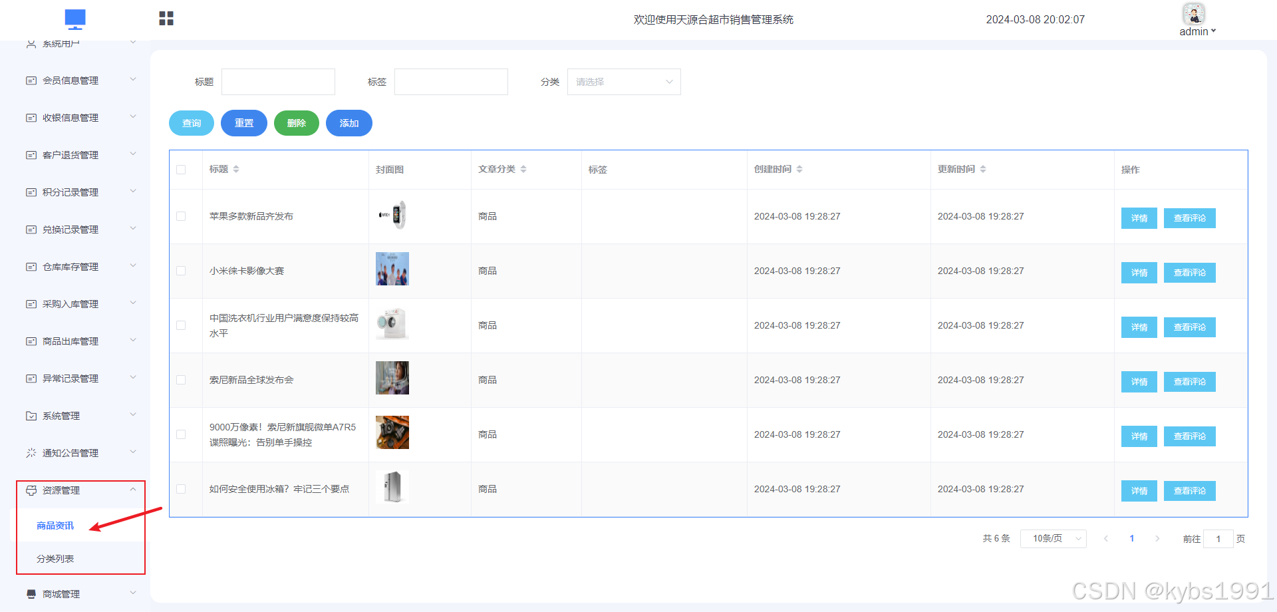1277x612 pixels.
Task: Click the 商城管理 shop icon
Action: (x=31, y=594)
